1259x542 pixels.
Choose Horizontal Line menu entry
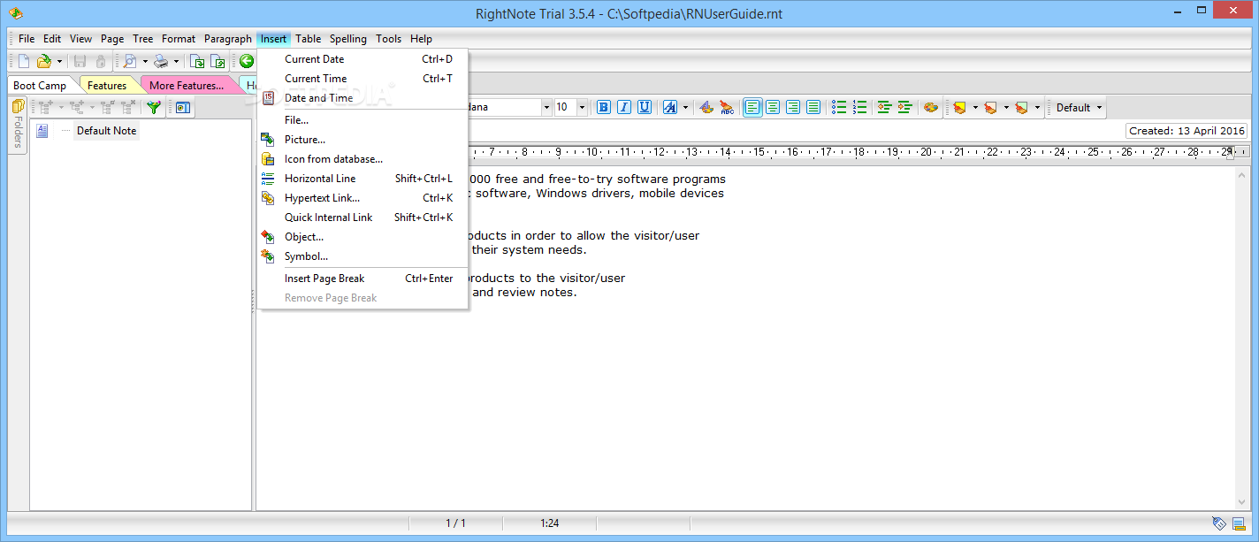coord(362,179)
